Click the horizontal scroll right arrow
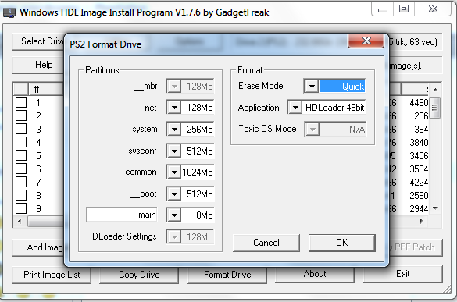 point(421,221)
